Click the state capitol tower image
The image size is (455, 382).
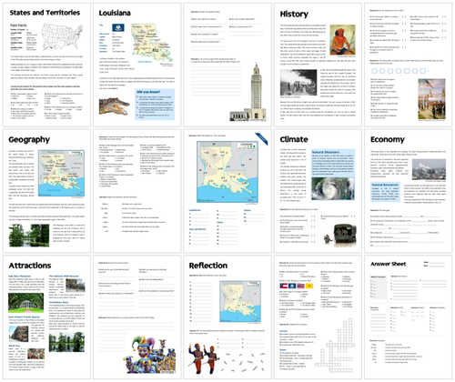point(248,92)
